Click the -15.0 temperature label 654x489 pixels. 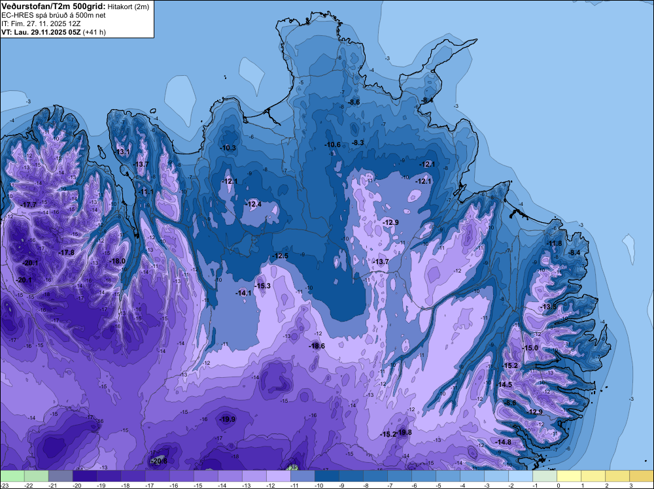(x=530, y=348)
